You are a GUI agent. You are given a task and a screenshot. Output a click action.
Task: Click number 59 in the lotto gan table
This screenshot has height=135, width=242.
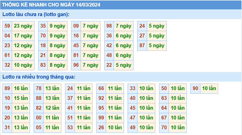pyautogui.click(x=7, y=26)
